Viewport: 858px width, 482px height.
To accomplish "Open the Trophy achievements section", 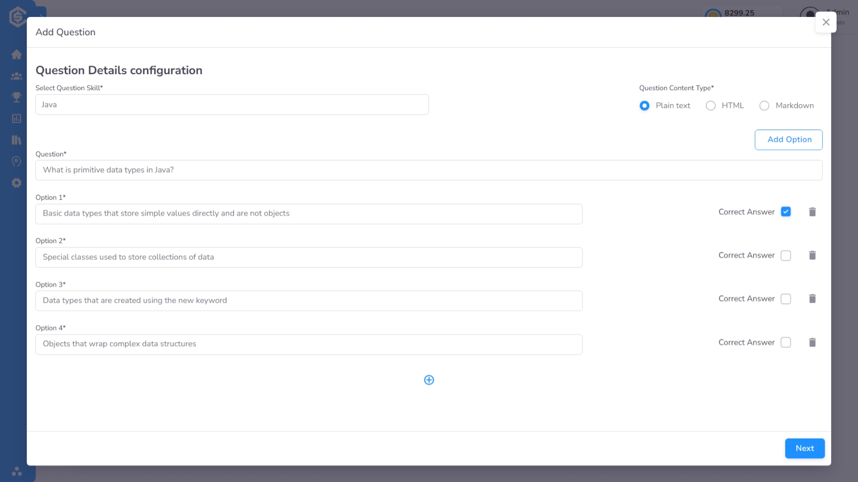I will coord(16,97).
